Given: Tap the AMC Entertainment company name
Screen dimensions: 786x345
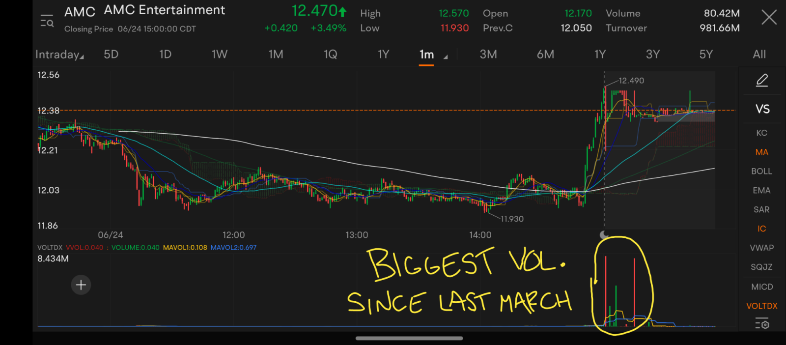Looking at the screenshot, I should pyautogui.click(x=165, y=10).
